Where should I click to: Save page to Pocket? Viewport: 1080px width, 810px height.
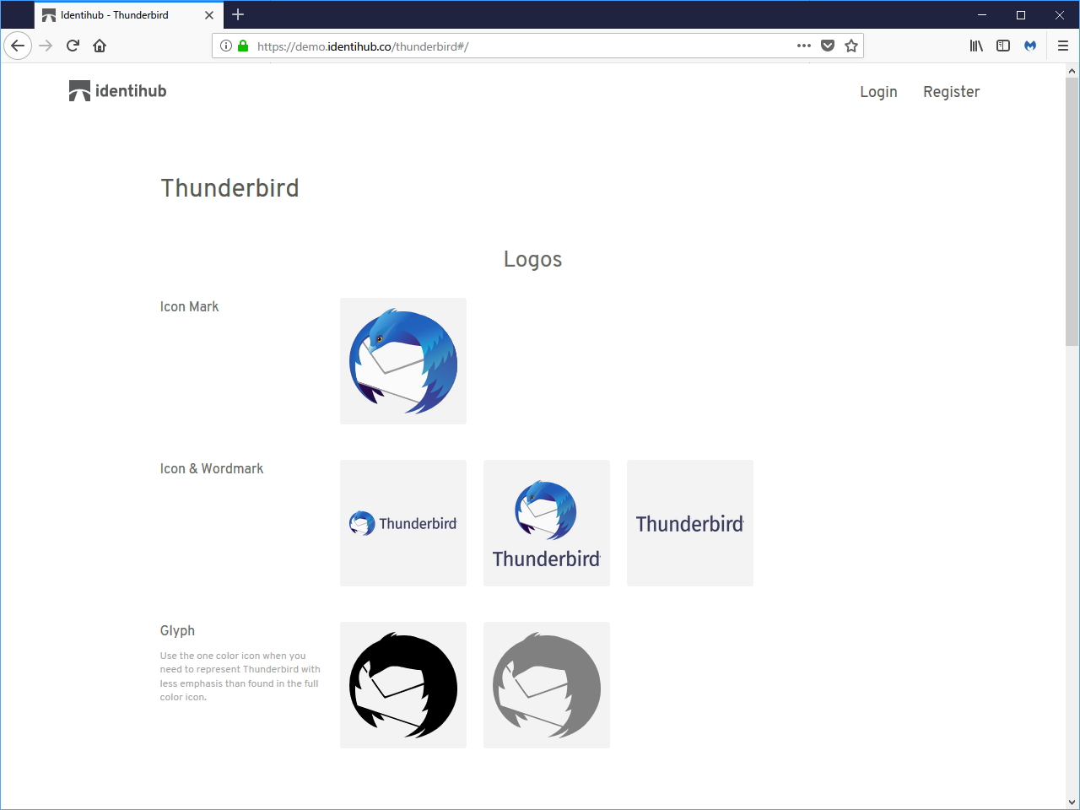click(828, 46)
